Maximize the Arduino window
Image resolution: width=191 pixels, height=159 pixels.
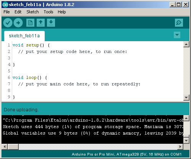click(x=179, y=5)
